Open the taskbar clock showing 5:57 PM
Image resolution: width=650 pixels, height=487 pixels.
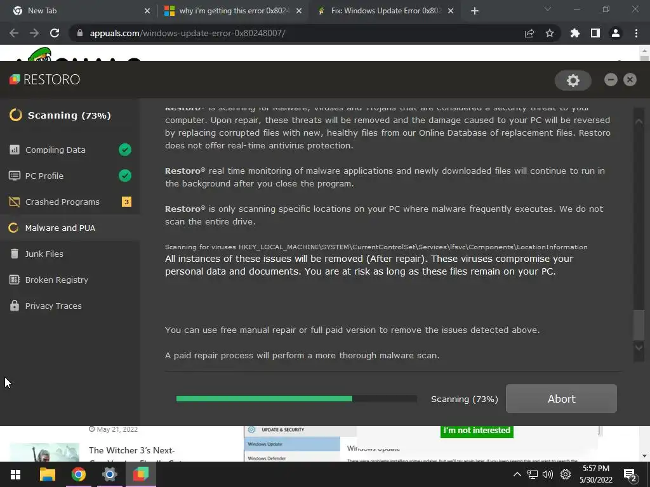point(595,474)
